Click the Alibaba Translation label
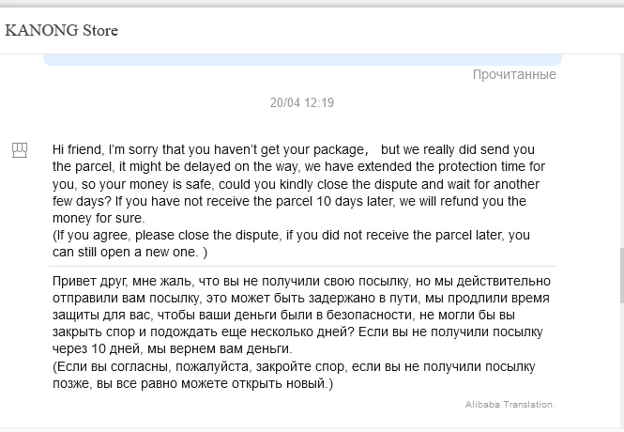Image resolution: width=624 pixels, height=432 pixels. 509,405
